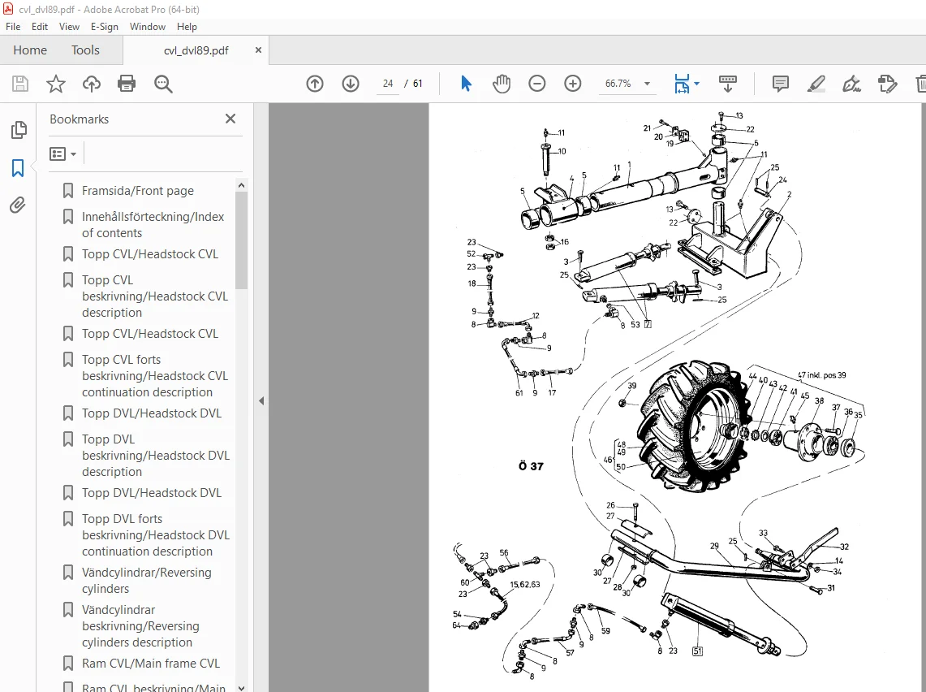Screen dimensions: 926x692
Task: Activate the Selection arrow tool
Action: tap(466, 84)
